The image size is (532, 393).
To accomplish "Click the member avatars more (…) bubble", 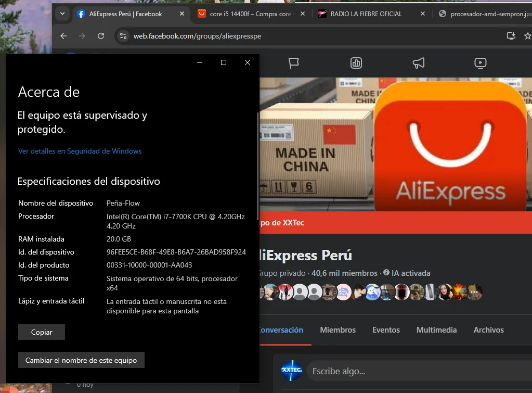I will click(474, 292).
